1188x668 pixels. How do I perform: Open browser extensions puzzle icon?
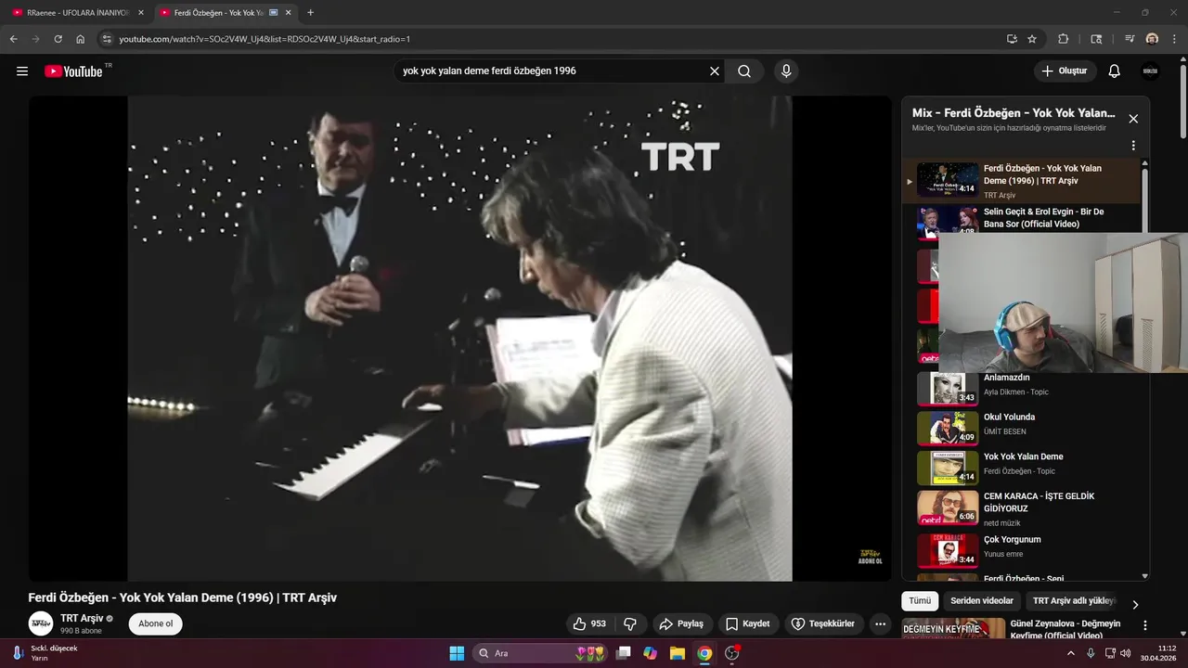click(x=1064, y=39)
